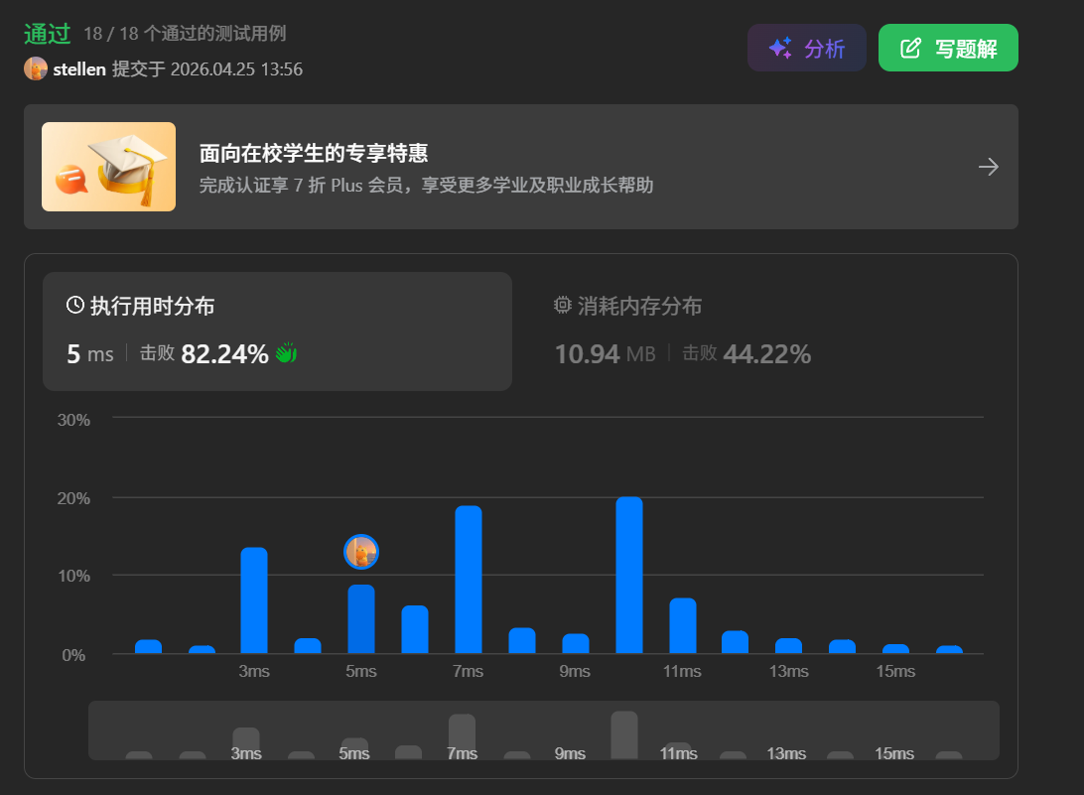The height and width of the screenshot is (795, 1084).
Task: Select the 7ms bar in the chart
Action: [468, 580]
